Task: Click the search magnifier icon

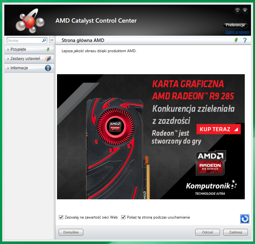Action: [44, 40]
